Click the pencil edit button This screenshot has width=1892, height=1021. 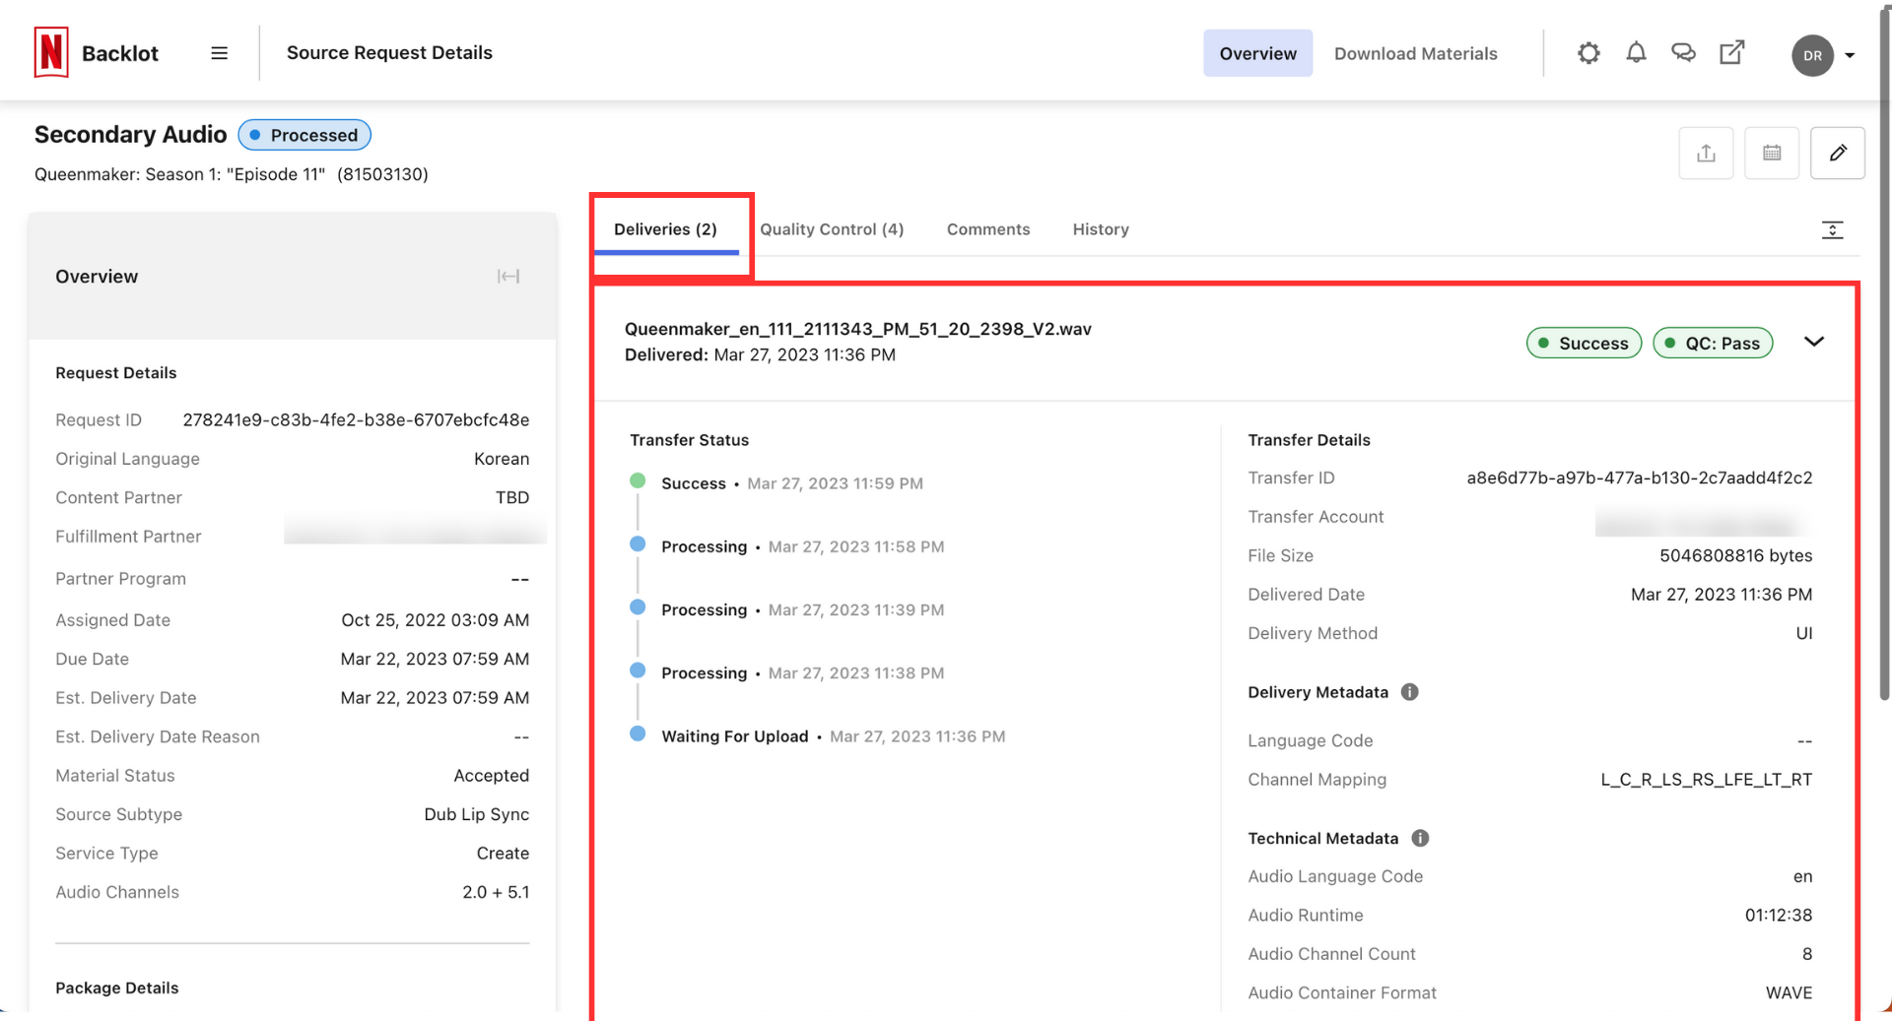click(1838, 153)
